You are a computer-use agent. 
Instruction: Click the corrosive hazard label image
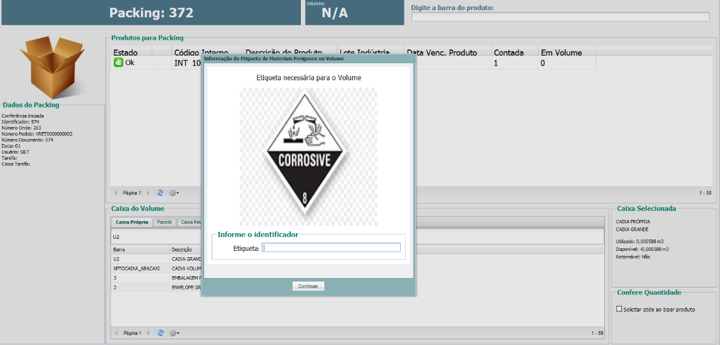[x=308, y=157]
